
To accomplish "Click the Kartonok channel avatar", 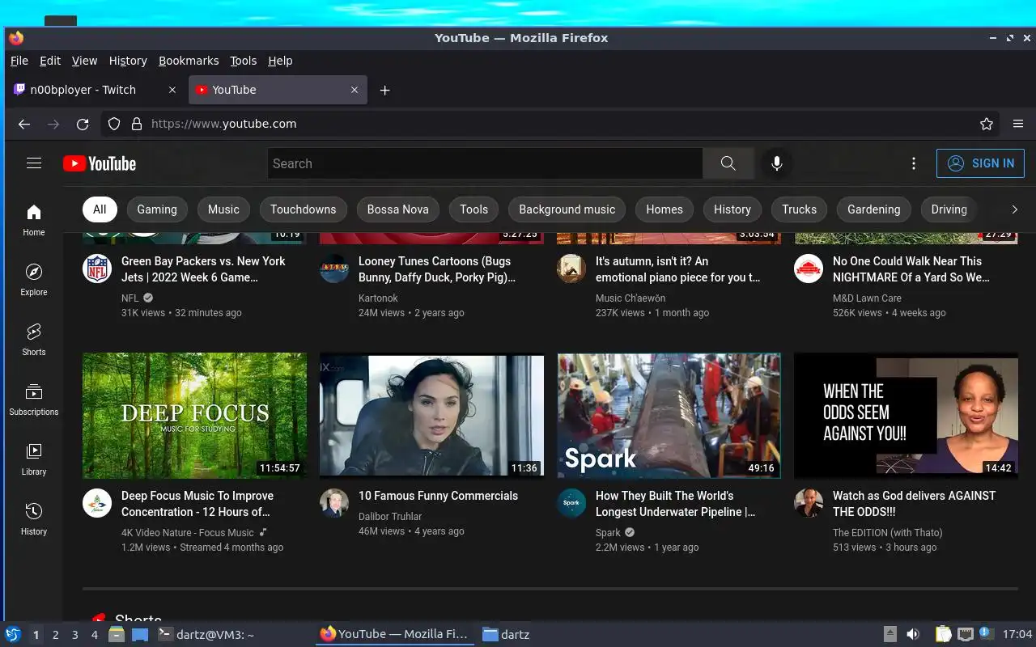I will click(334, 269).
